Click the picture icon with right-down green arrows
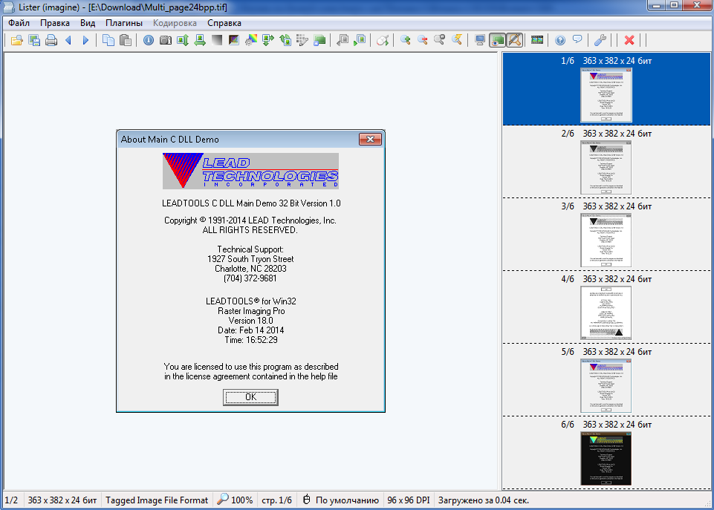The width and height of the screenshot is (714, 510). point(268,41)
